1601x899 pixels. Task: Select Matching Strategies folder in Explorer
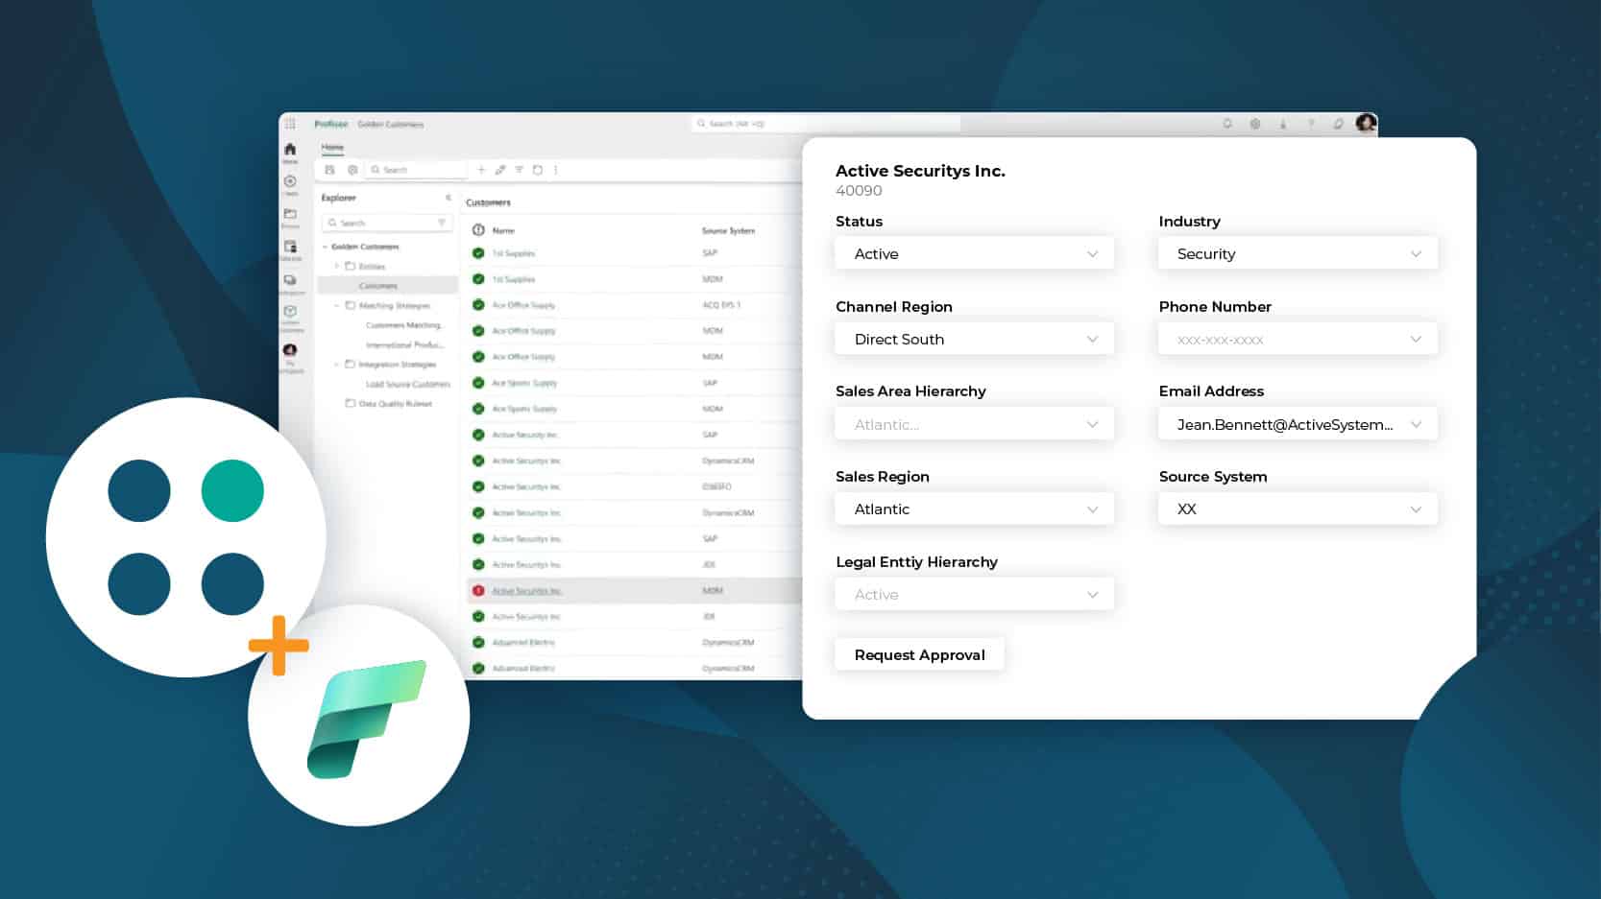(x=395, y=305)
